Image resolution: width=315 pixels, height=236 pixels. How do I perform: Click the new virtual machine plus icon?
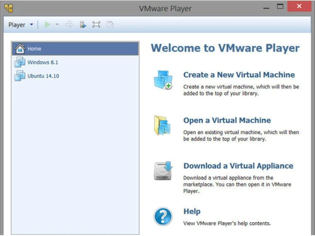[163, 80]
